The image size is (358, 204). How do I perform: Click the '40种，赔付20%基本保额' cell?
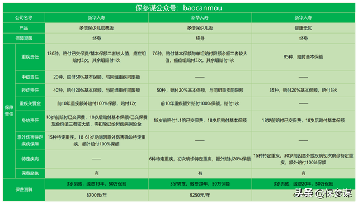pos(96,90)
